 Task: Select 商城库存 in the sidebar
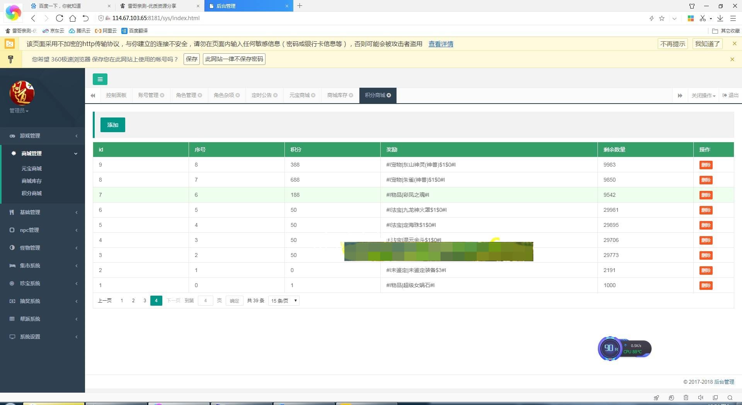click(32, 181)
